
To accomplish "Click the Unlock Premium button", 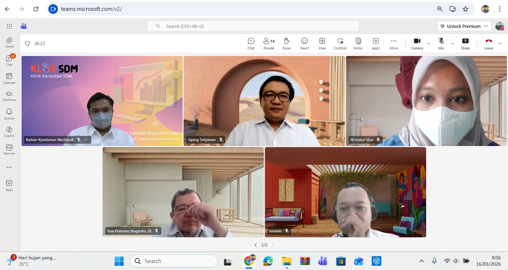I will pyautogui.click(x=460, y=26).
